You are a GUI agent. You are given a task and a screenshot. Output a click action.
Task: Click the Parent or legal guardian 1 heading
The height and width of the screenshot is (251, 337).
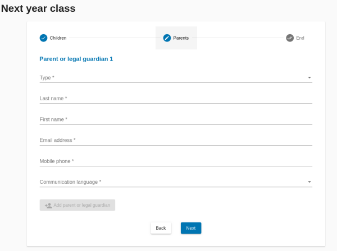(x=76, y=59)
